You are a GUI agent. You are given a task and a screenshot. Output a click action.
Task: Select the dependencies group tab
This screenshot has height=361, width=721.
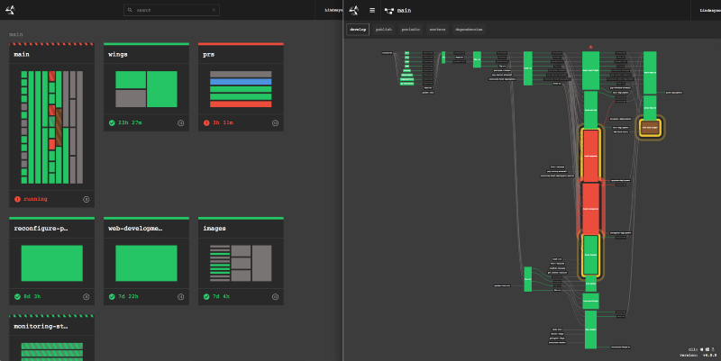(469, 30)
